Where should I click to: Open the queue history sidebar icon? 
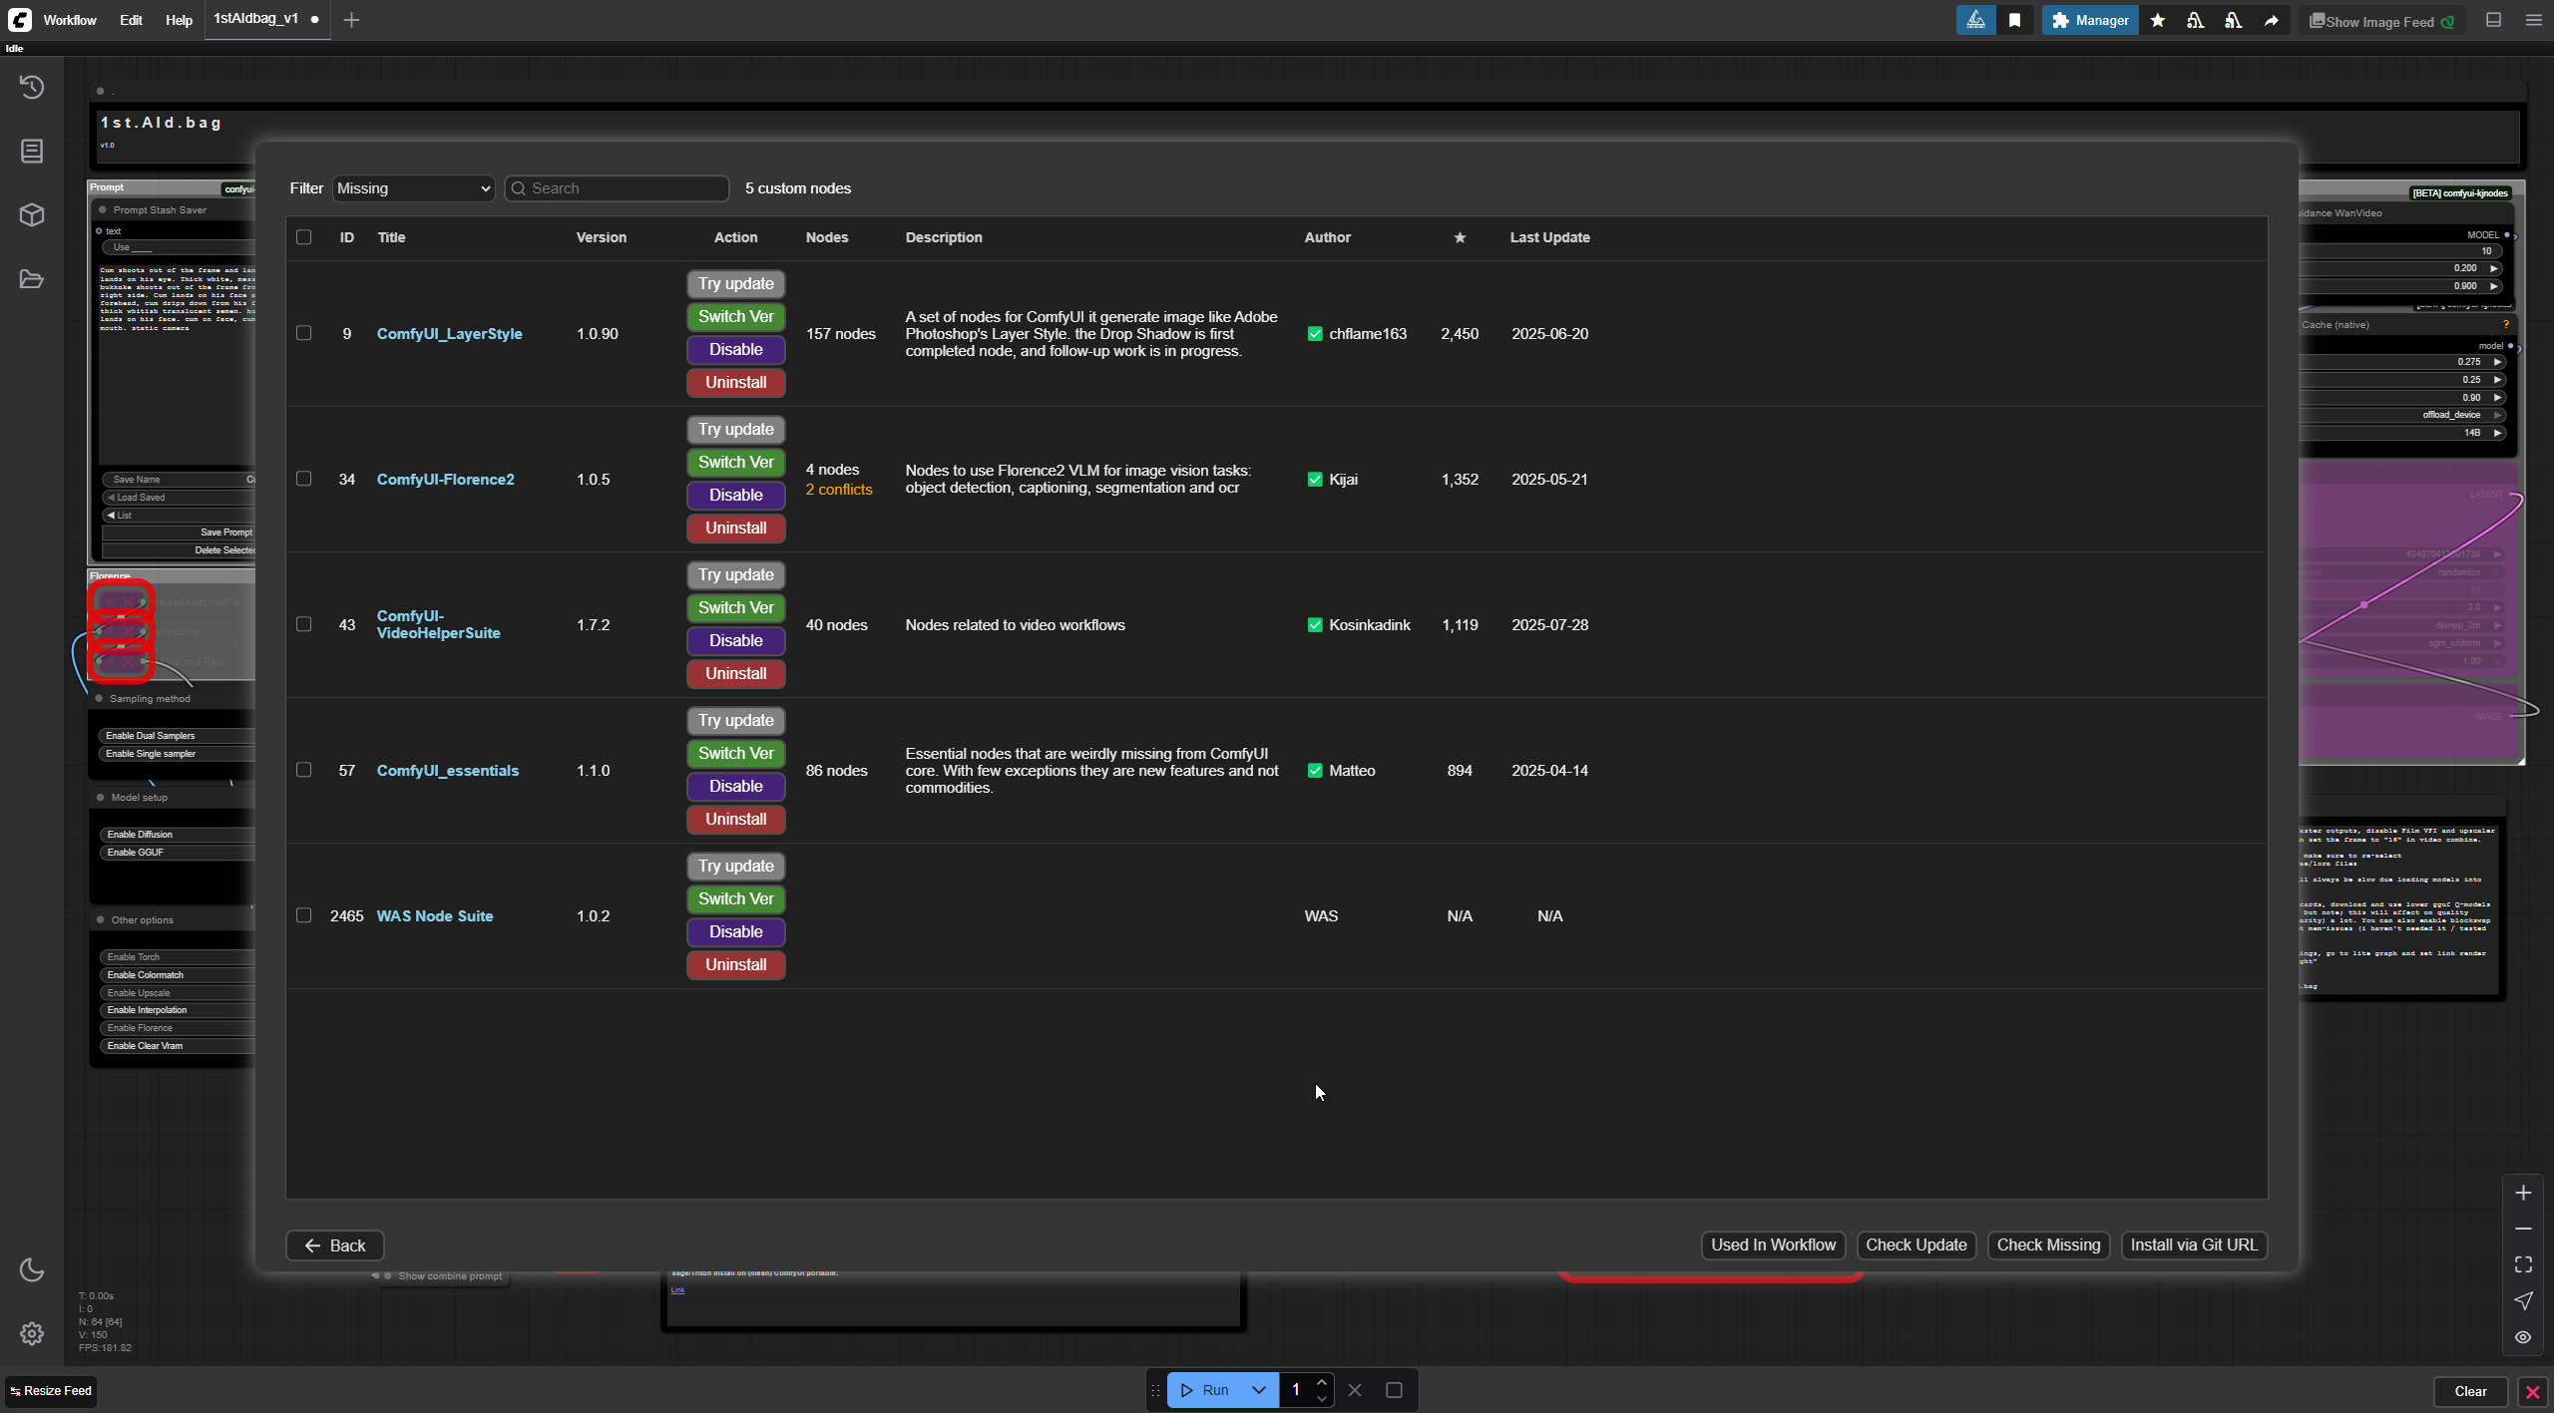[x=32, y=88]
